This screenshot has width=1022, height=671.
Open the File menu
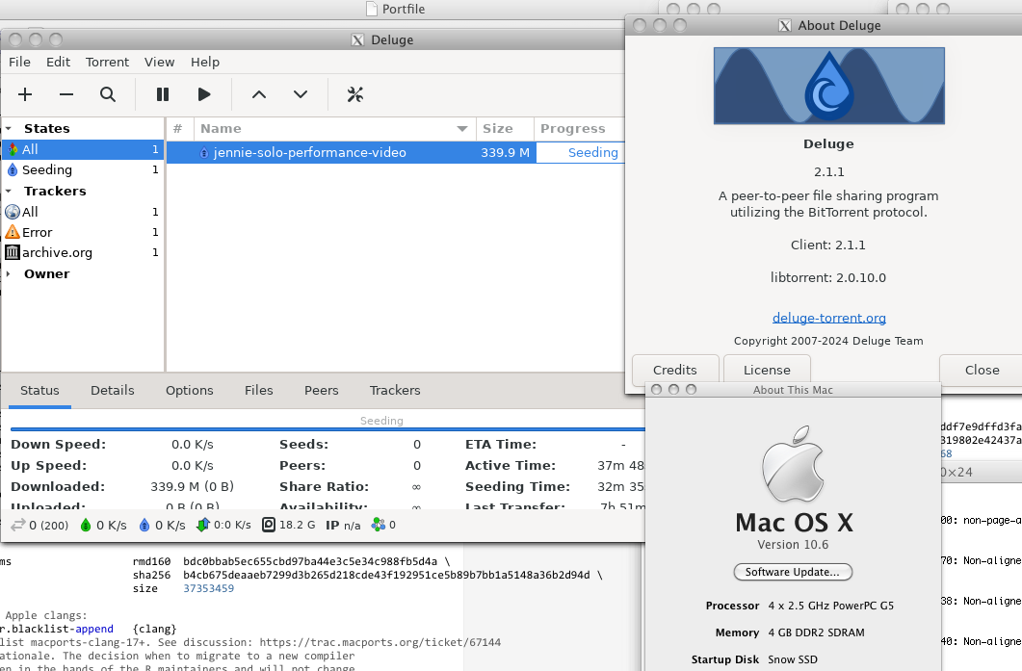click(19, 62)
